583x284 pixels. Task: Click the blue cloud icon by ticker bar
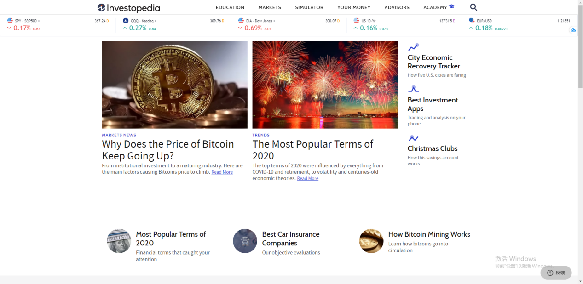click(573, 30)
